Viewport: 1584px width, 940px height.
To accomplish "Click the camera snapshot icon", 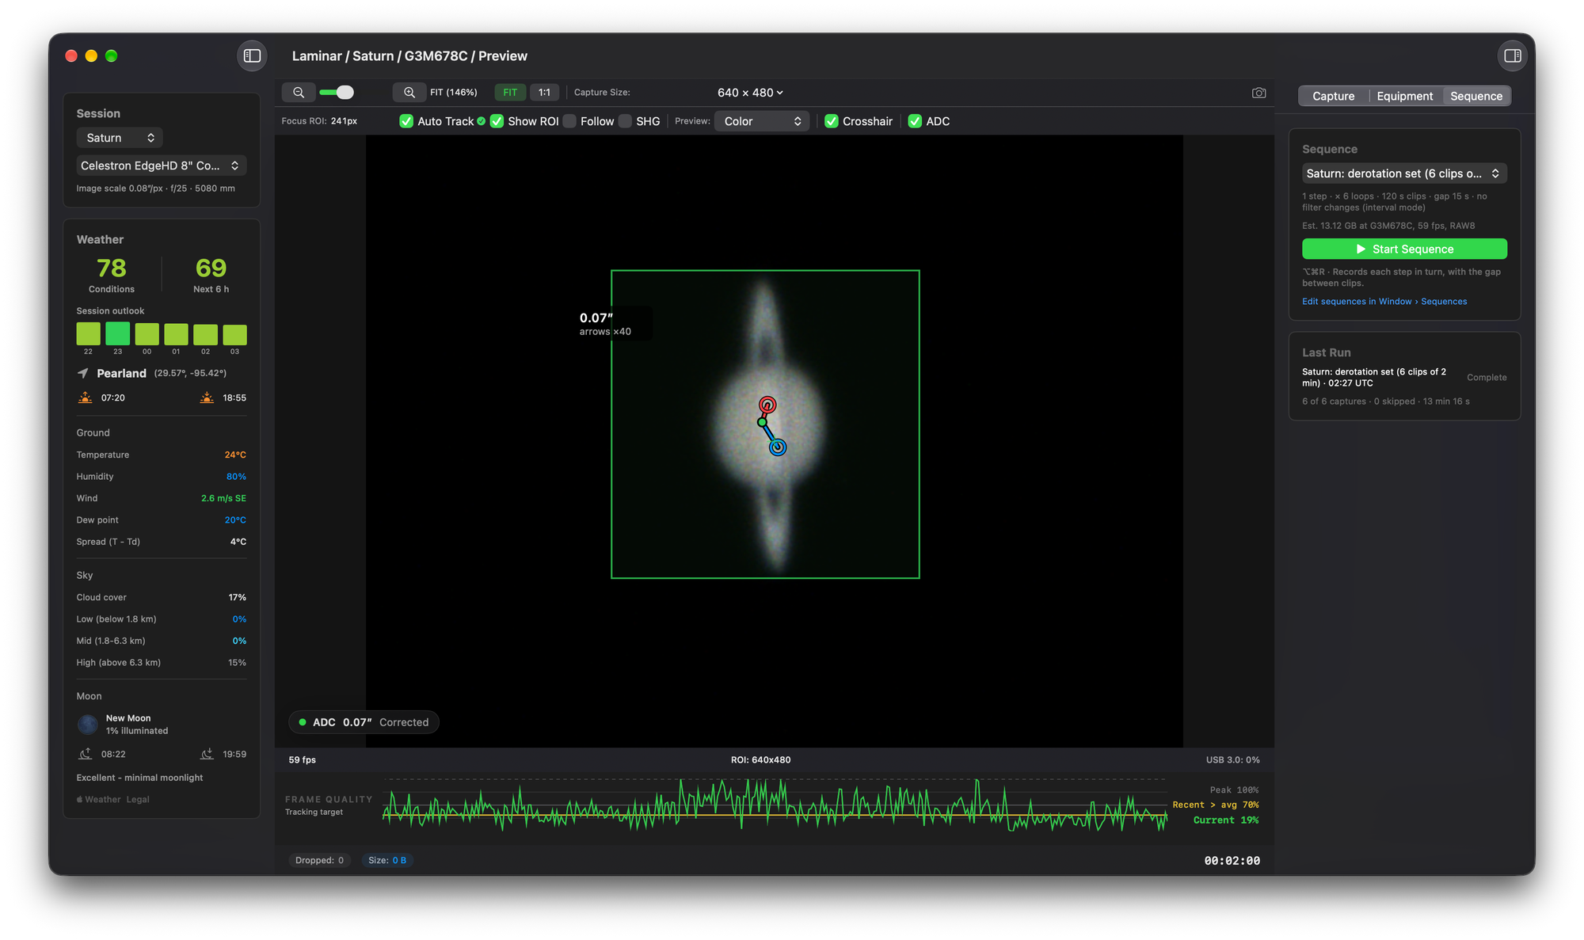I will point(1258,93).
